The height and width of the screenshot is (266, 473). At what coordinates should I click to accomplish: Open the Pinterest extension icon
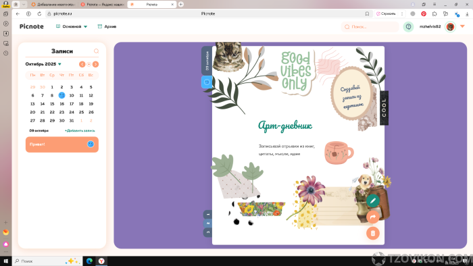tap(424, 14)
